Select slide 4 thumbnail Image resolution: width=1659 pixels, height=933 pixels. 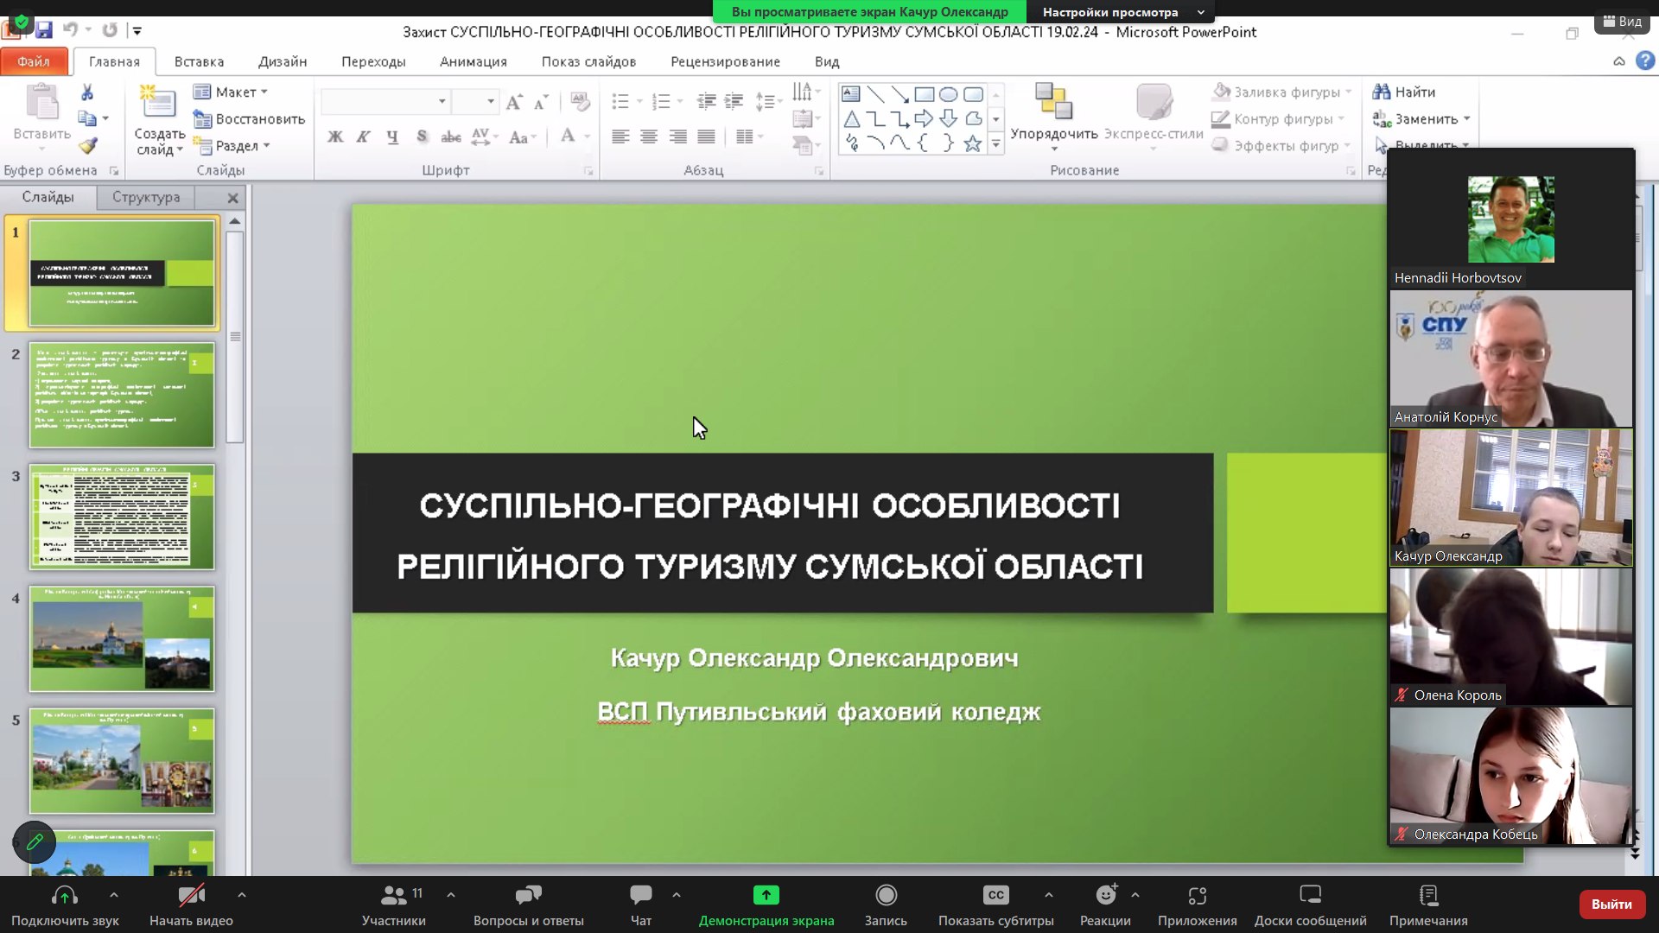(122, 639)
